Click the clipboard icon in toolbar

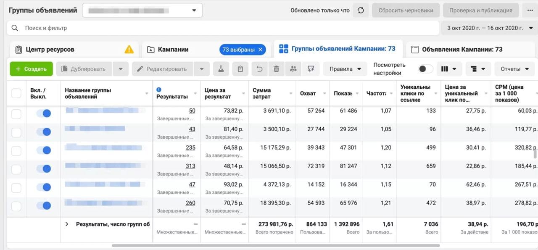240,69
